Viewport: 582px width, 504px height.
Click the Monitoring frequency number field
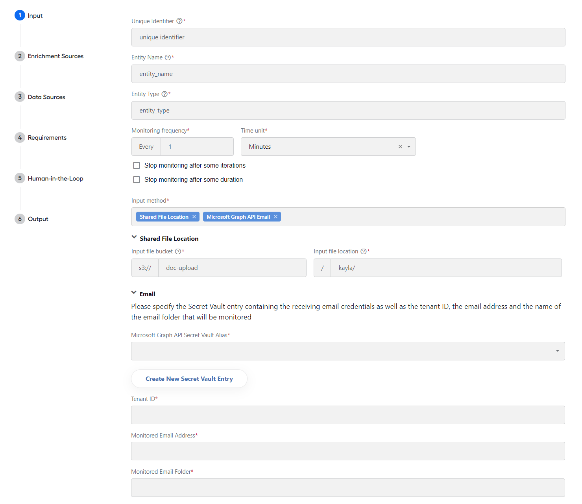(x=197, y=147)
